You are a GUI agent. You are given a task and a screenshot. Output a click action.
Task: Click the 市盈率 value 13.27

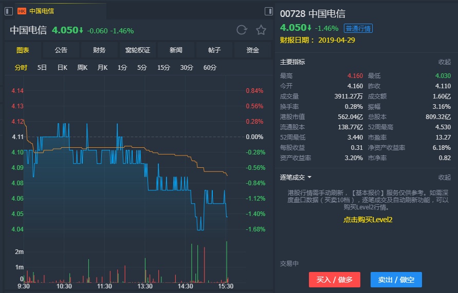(443, 138)
